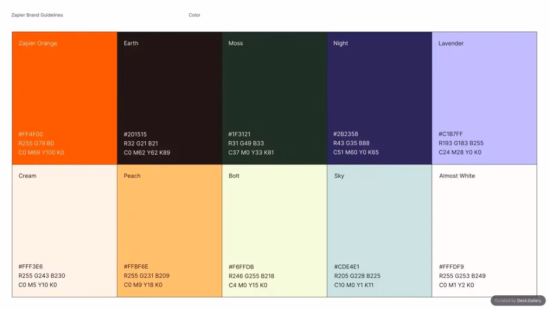The height and width of the screenshot is (309, 549).
Task: Select the hex value #2B2358
Action: [x=346, y=134]
